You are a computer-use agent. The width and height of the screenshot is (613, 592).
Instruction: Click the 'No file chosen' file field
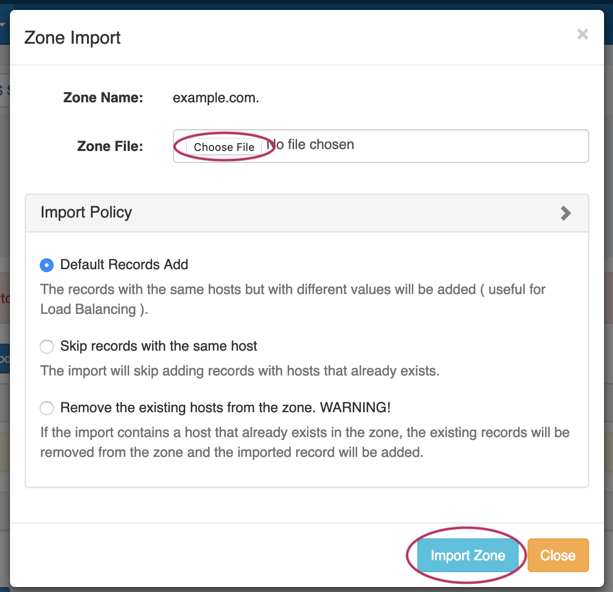[x=318, y=145]
